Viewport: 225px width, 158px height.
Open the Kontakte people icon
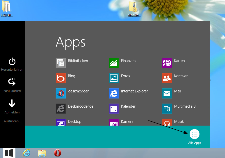167,78
